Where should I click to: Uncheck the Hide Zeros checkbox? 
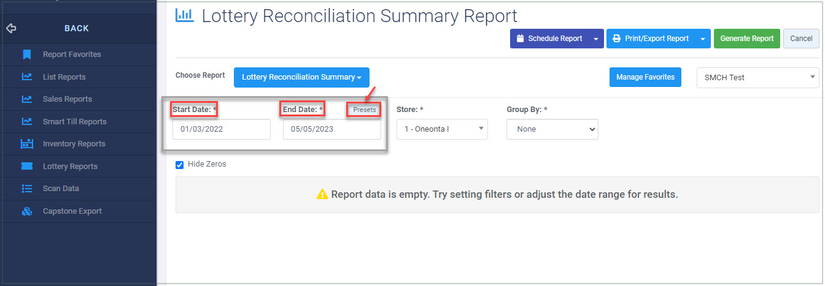[180, 165]
